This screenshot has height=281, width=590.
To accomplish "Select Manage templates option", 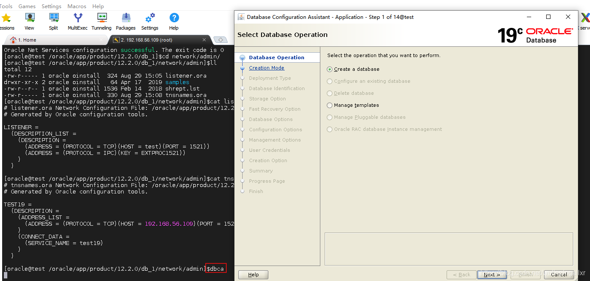I will coord(353,105).
